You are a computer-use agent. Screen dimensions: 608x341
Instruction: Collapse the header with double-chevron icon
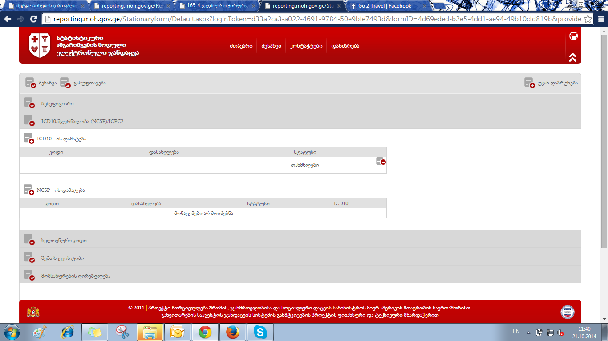click(x=573, y=57)
